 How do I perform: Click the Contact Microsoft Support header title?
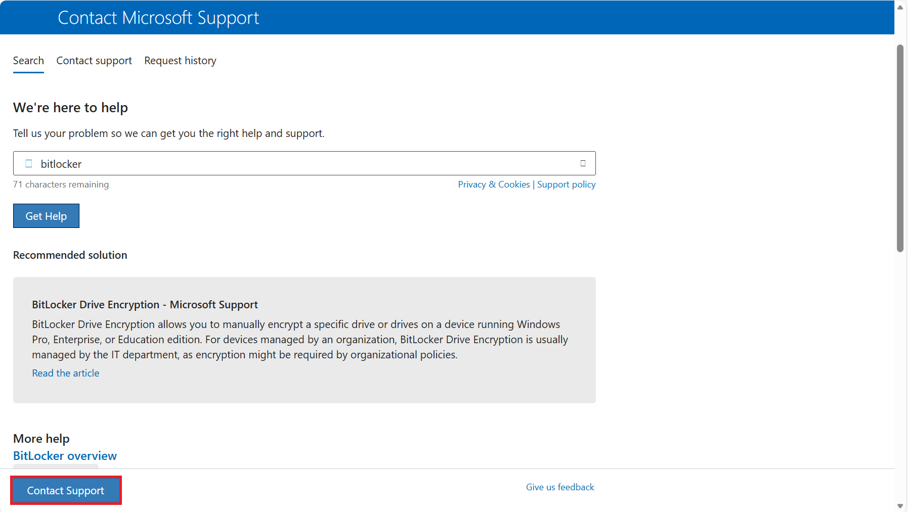tap(158, 18)
